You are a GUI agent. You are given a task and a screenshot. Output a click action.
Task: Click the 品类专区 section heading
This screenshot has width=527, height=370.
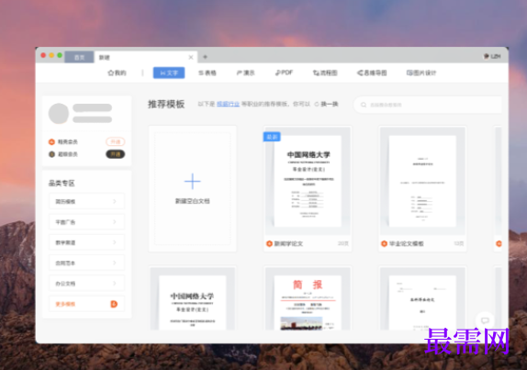[x=62, y=183]
